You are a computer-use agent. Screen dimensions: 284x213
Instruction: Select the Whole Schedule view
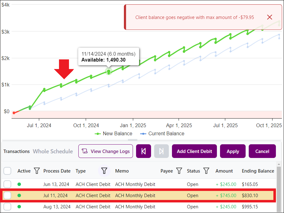tap(52, 151)
